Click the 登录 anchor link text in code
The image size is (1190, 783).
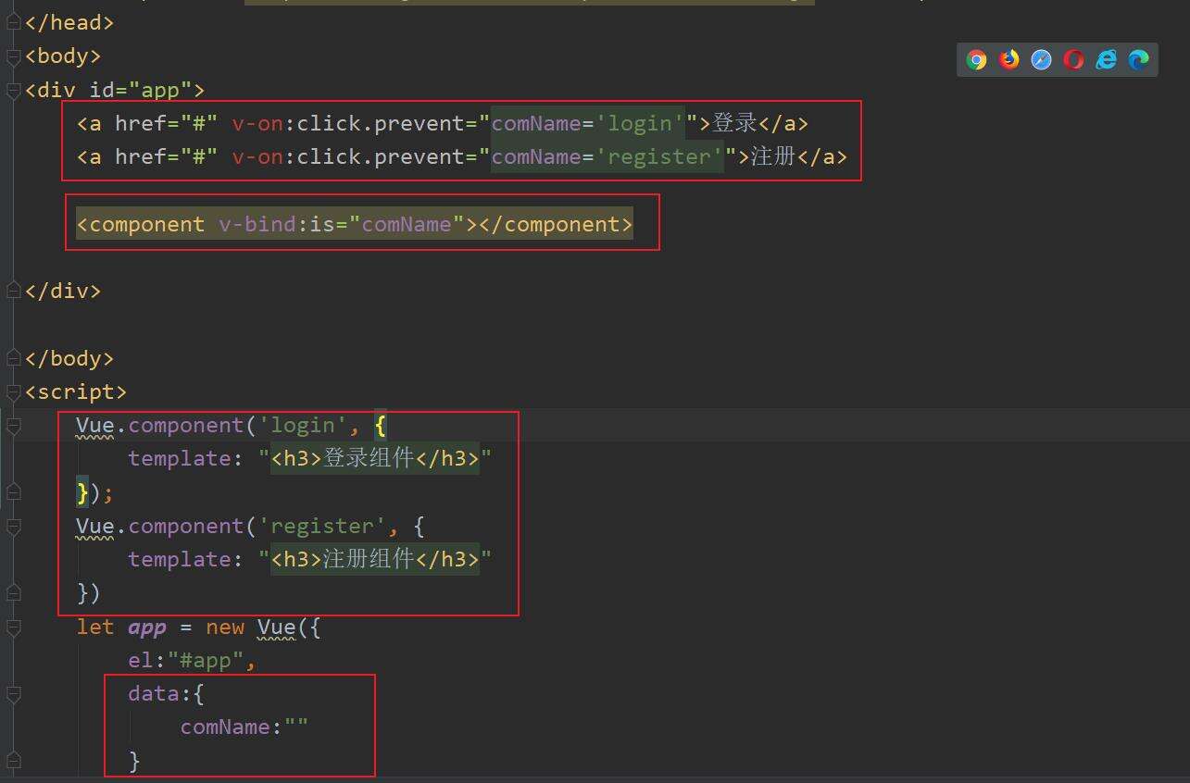tap(734, 124)
